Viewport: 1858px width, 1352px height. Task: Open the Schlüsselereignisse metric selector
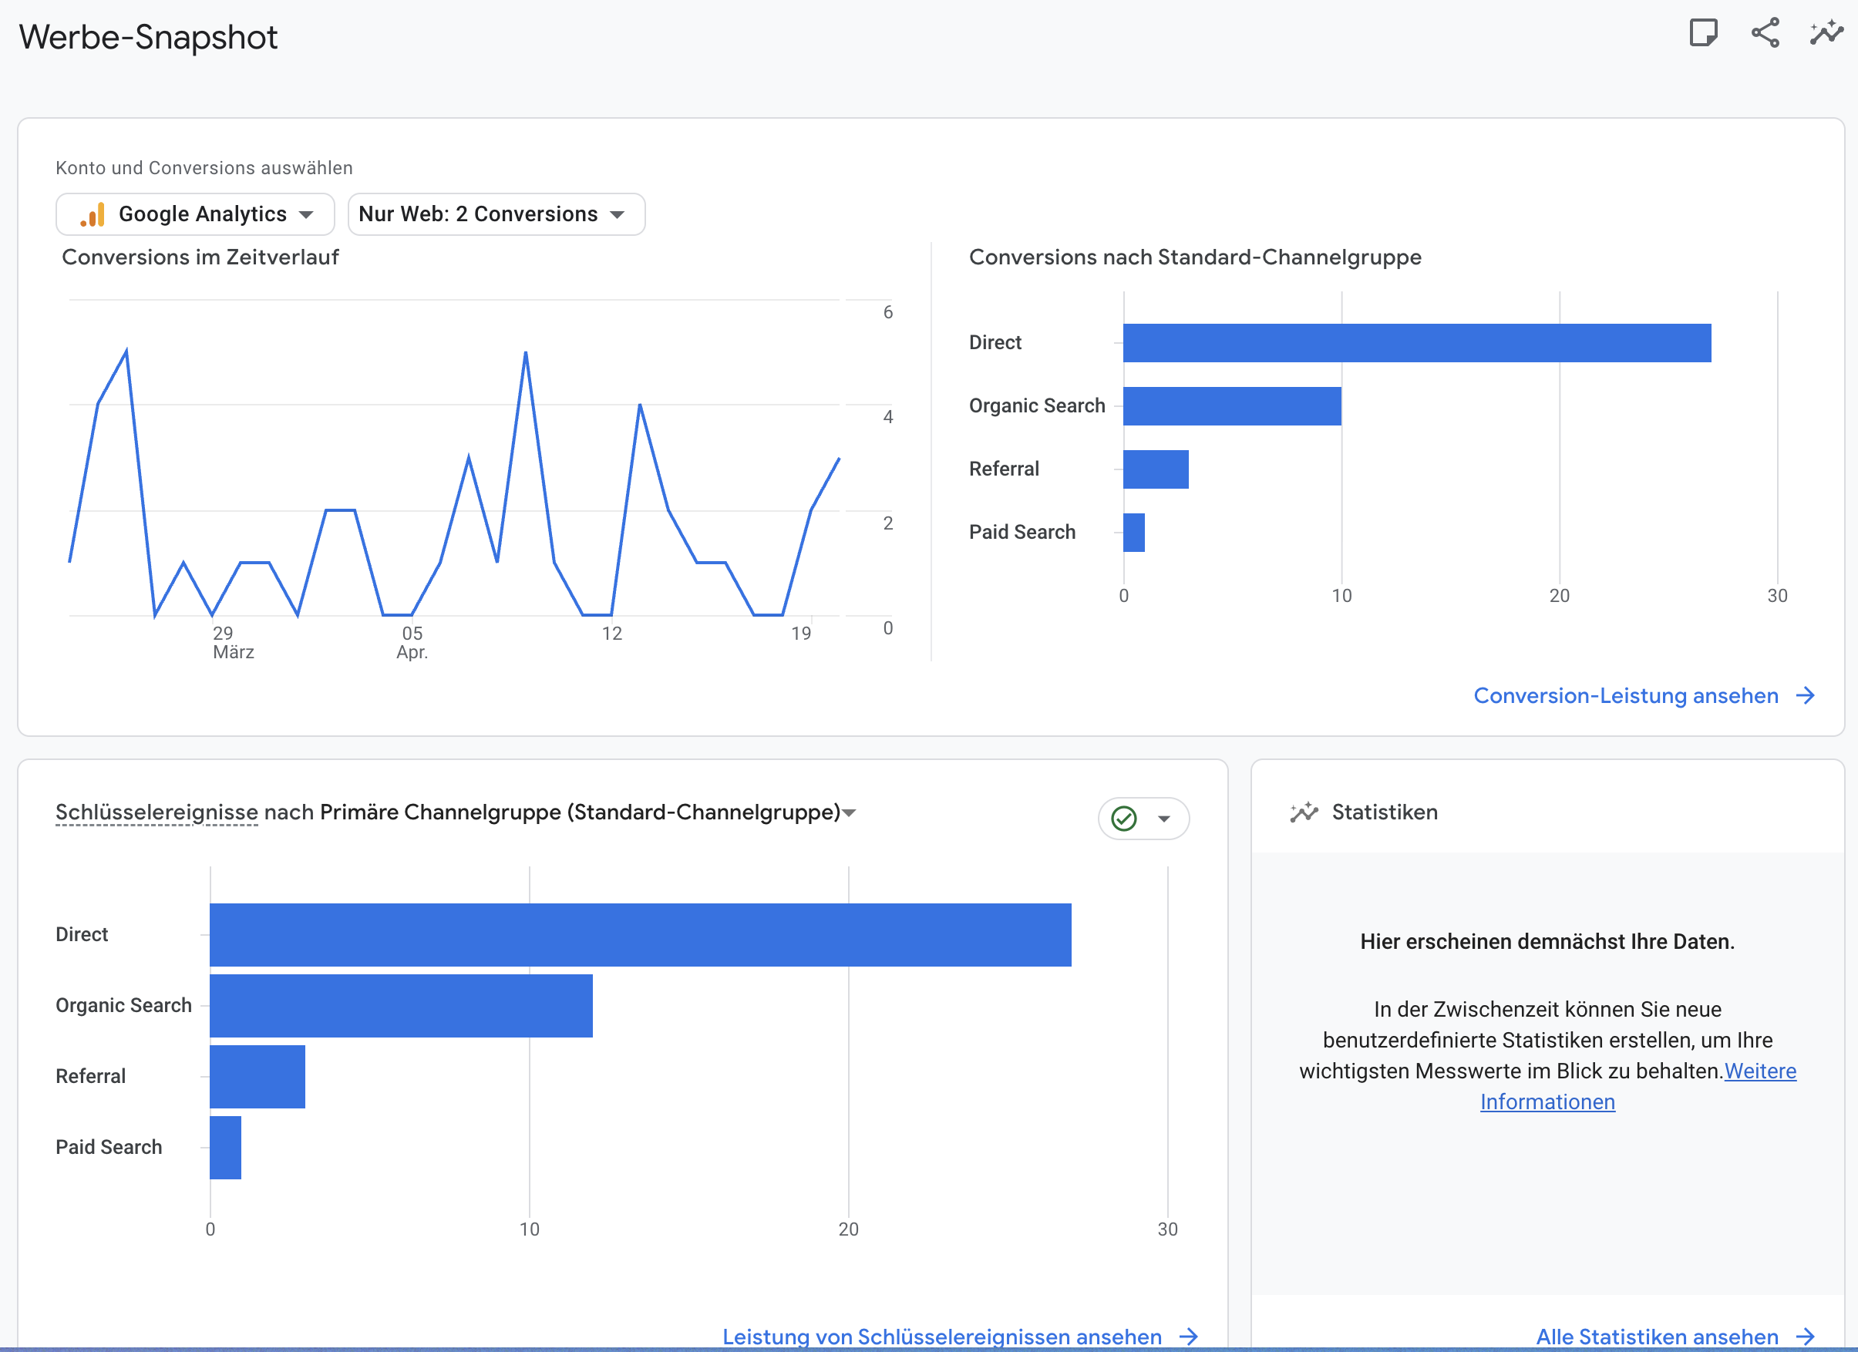pos(157,812)
